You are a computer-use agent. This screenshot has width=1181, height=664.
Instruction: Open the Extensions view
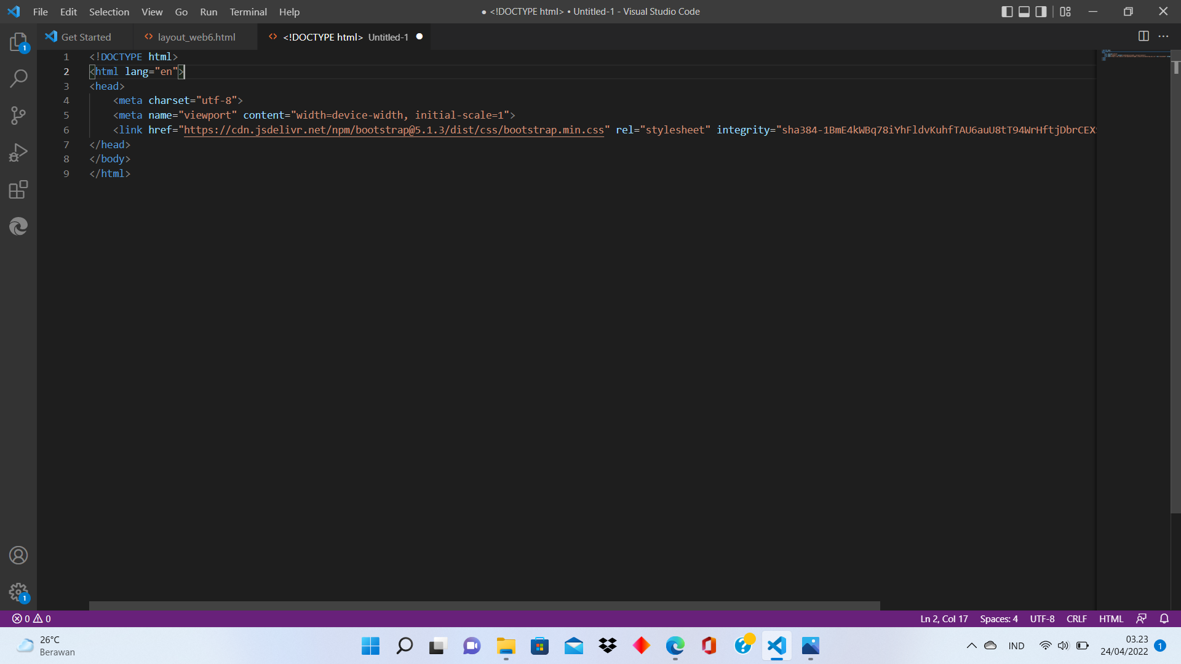18,189
